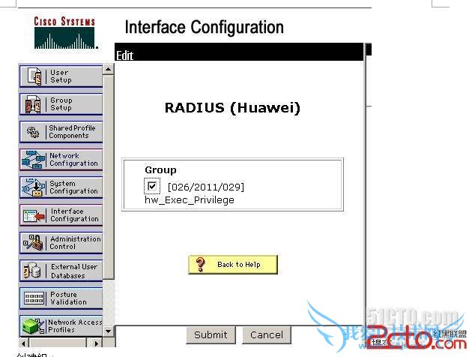Click the sidebar scroll up arrow

coord(109,70)
